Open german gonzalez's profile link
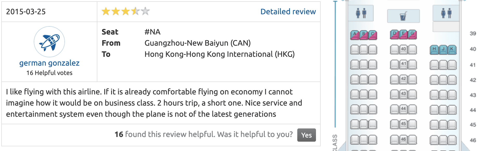This screenshot has height=151, width=485. [x=49, y=63]
